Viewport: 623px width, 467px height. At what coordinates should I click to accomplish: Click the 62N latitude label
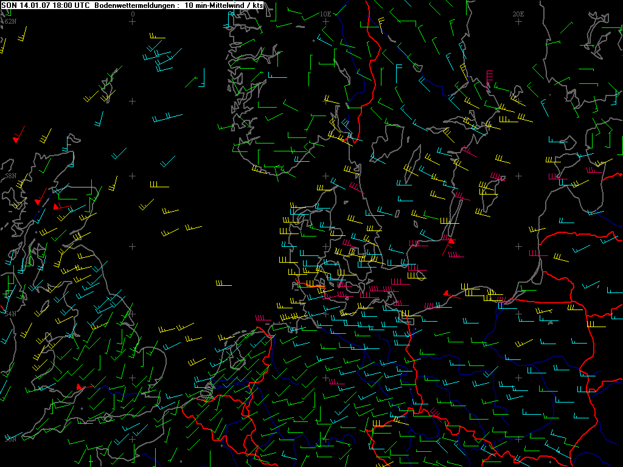click(10, 21)
